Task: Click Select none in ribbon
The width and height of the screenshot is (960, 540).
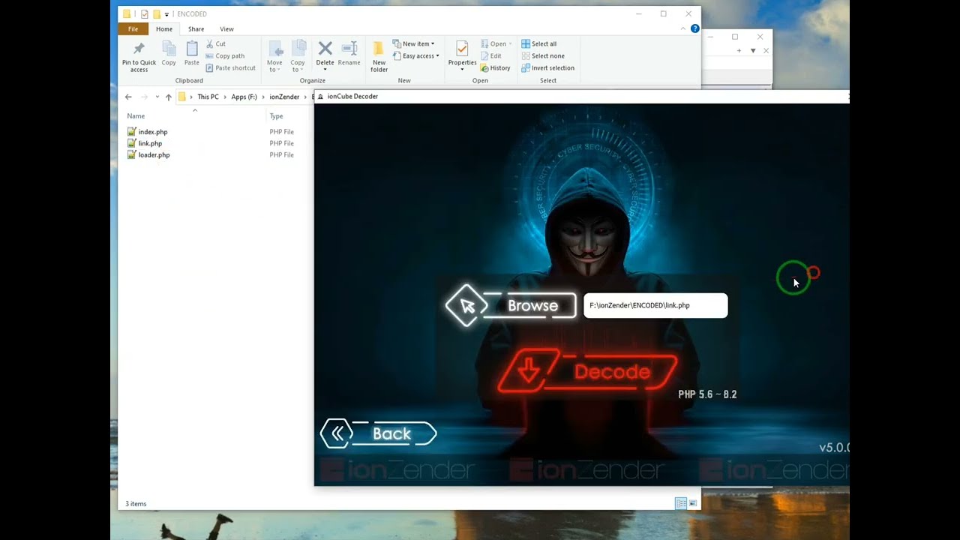Action: (543, 56)
